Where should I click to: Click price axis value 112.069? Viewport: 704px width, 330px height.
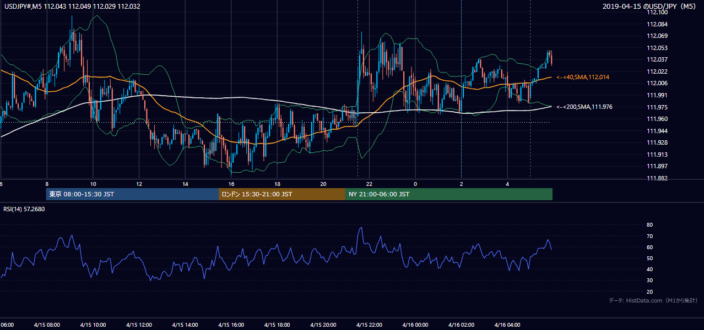click(658, 36)
